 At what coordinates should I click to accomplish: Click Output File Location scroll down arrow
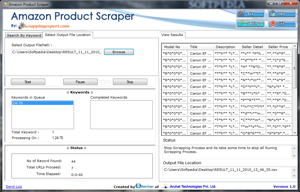294,176
